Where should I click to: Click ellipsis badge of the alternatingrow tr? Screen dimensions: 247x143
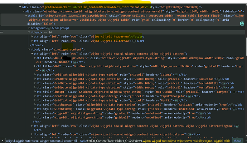coord(237,126)
